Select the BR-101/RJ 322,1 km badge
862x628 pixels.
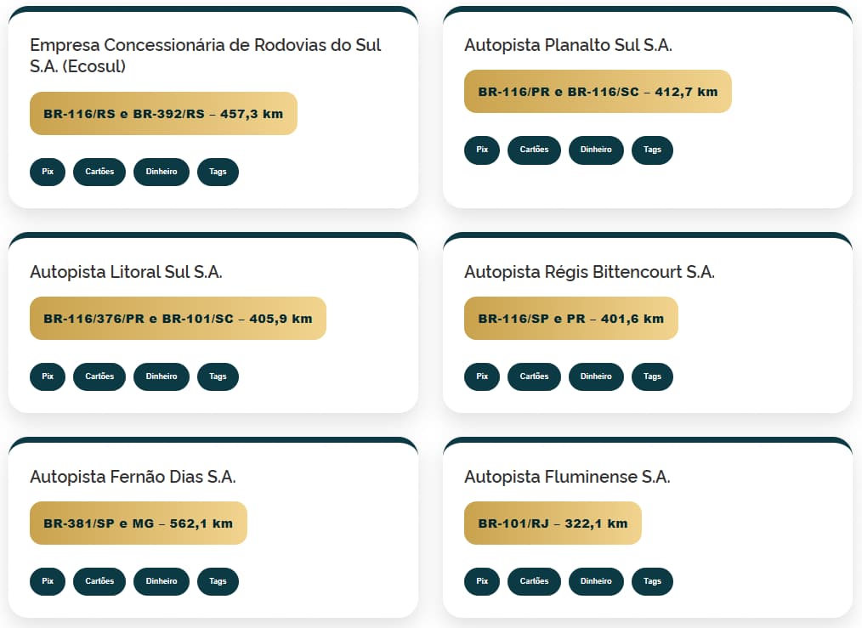tap(553, 523)
